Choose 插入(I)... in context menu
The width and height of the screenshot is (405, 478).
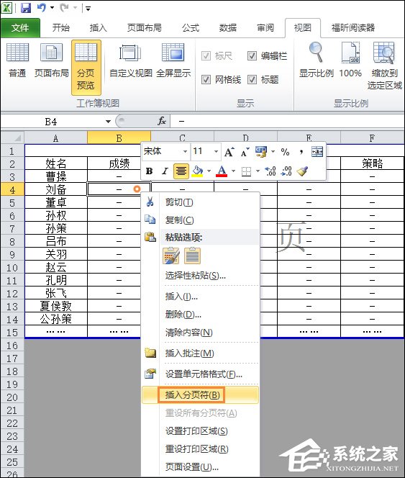(x=200, y=297)
